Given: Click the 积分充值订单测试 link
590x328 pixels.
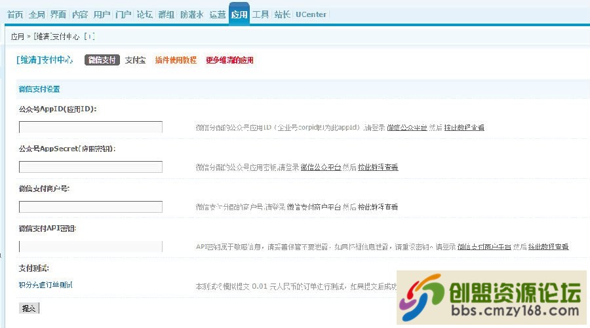Looking at the screenshot, I should tap(45, 285).
